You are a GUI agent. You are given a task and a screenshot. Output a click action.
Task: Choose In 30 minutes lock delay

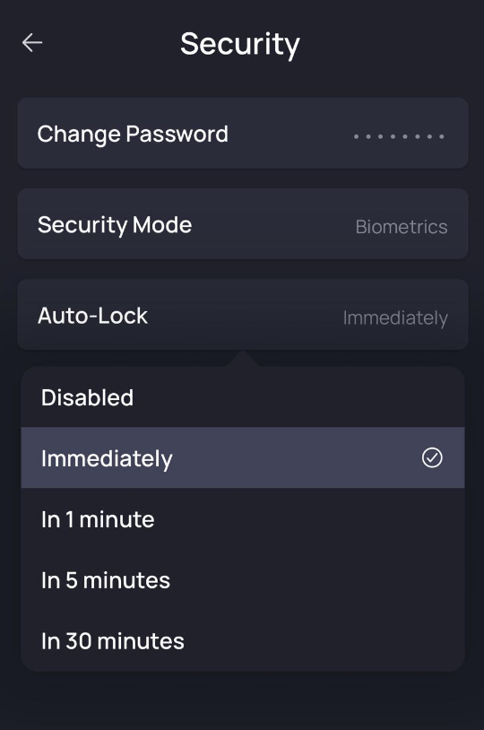243,640
